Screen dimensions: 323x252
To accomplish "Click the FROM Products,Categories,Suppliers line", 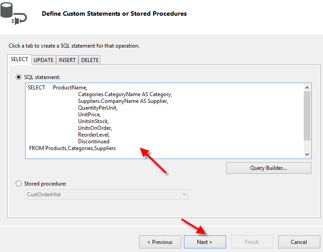I will pyautogui.click(x=72, y=148).
